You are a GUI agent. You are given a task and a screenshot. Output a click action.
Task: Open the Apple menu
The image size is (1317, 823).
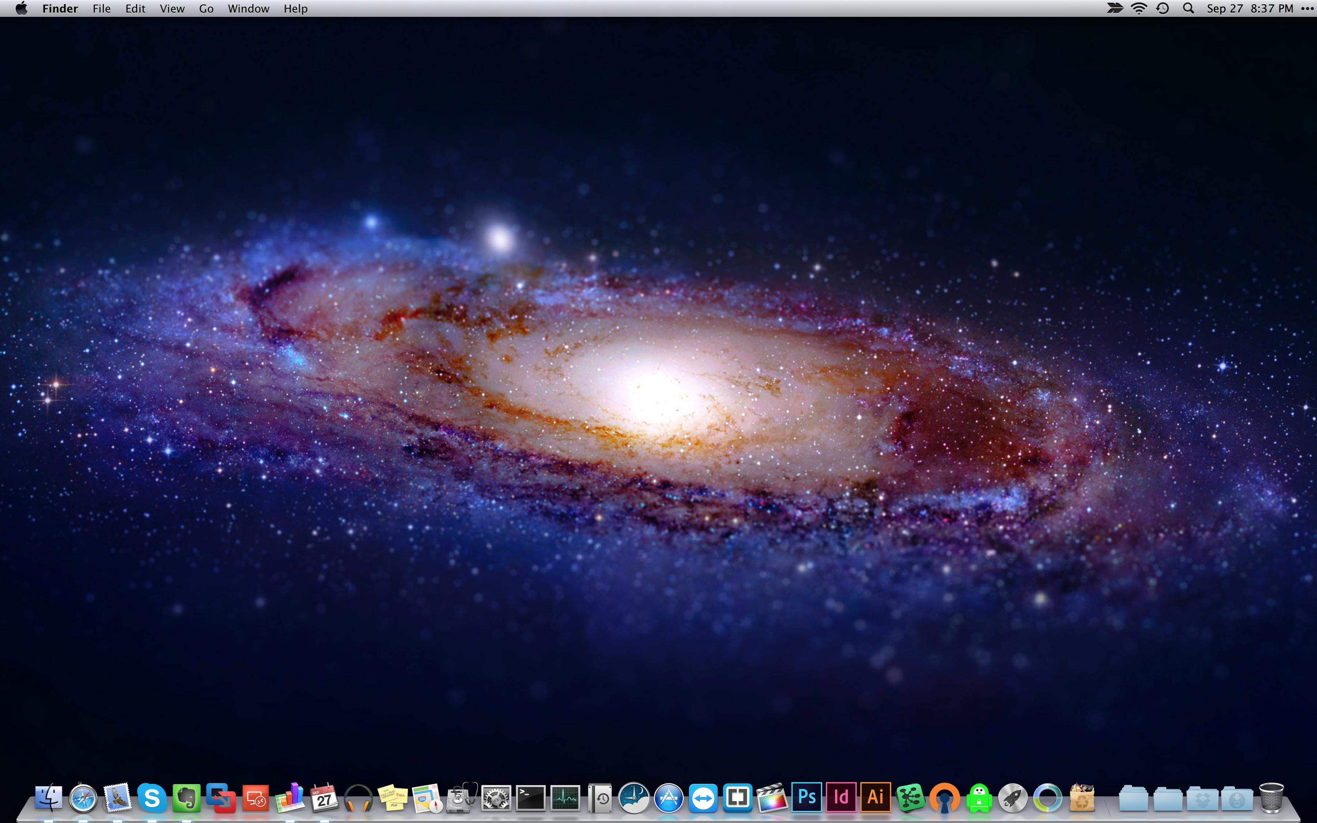point(21,8)
